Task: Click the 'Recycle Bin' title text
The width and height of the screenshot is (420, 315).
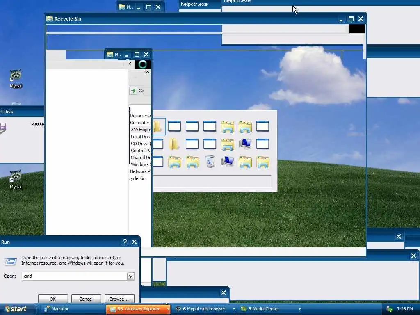Action: tap(68, 19)
